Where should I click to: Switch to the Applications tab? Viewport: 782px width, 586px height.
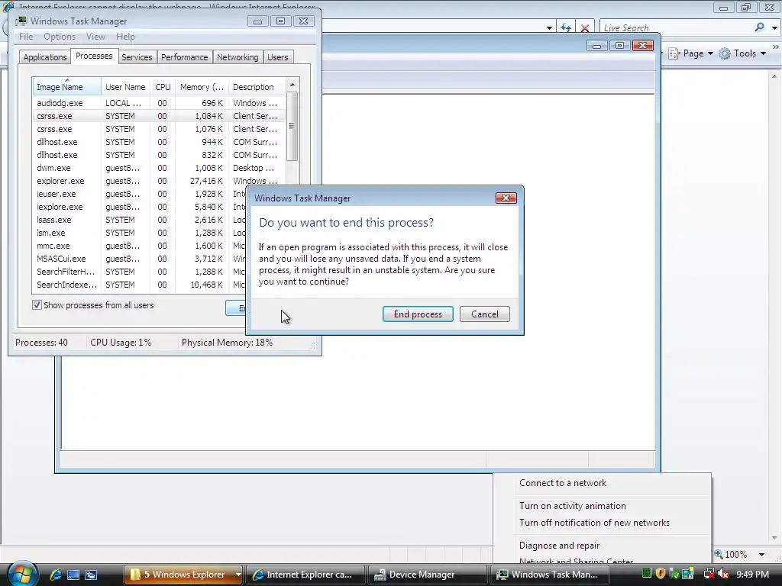(x=45, y=57)
